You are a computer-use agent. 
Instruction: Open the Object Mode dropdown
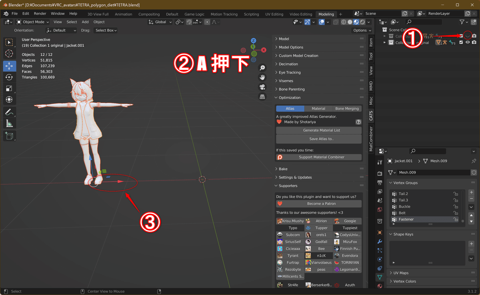coord(33,22)
